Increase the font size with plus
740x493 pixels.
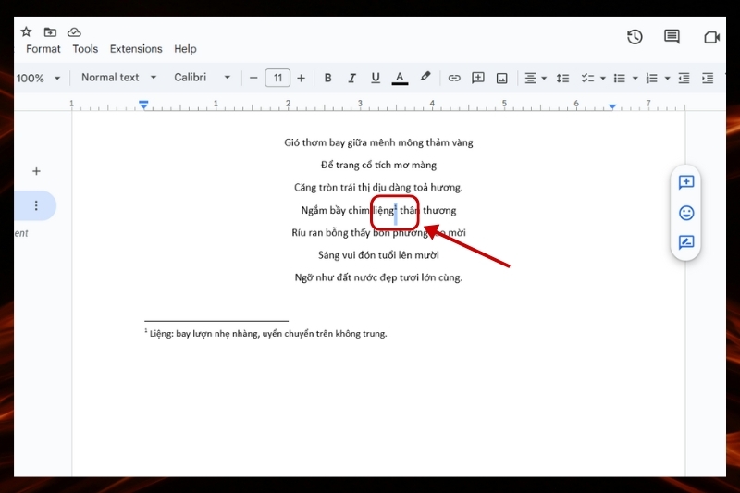point(302,78)
